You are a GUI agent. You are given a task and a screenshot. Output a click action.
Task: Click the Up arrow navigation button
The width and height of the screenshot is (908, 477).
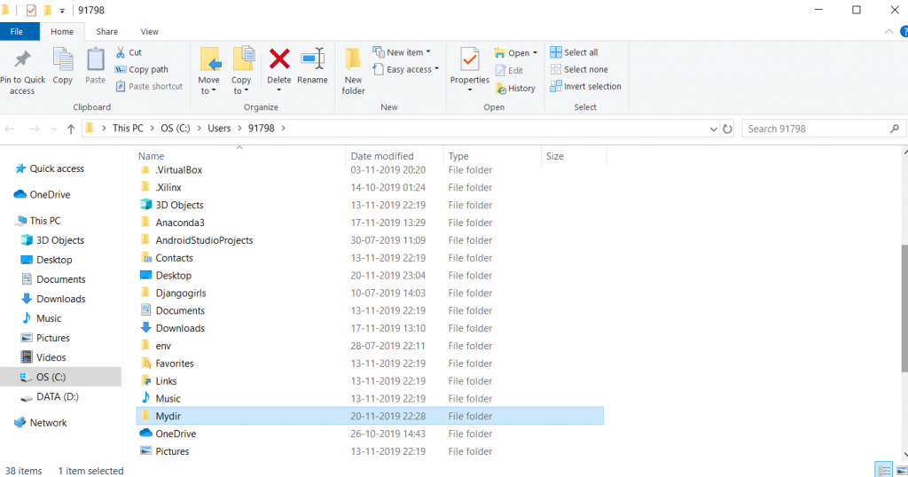click(x=71, y=129)
